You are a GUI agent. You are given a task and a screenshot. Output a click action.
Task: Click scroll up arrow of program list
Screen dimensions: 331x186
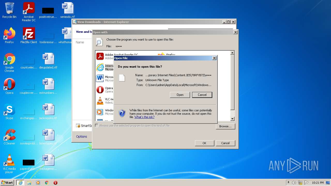coord(232,53)
